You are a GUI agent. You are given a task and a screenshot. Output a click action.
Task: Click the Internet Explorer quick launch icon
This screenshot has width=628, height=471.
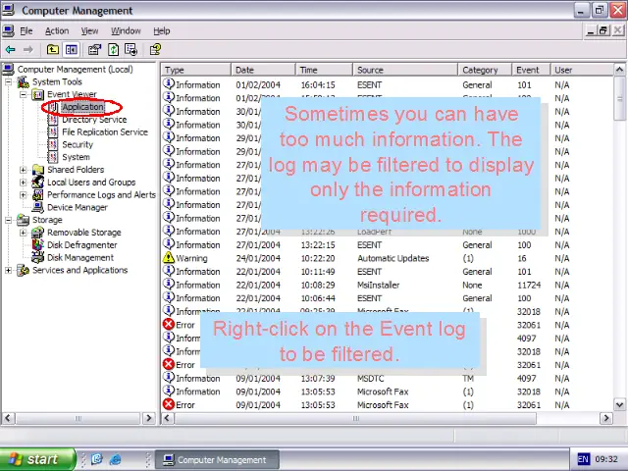[x=116, y=459]
